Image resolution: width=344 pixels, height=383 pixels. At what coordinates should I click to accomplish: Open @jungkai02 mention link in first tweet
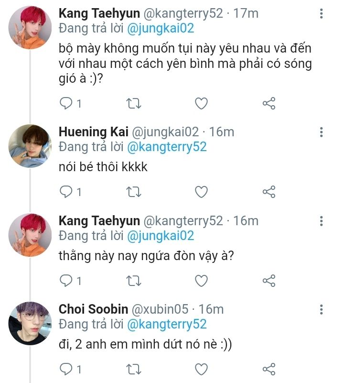(160, 28)
